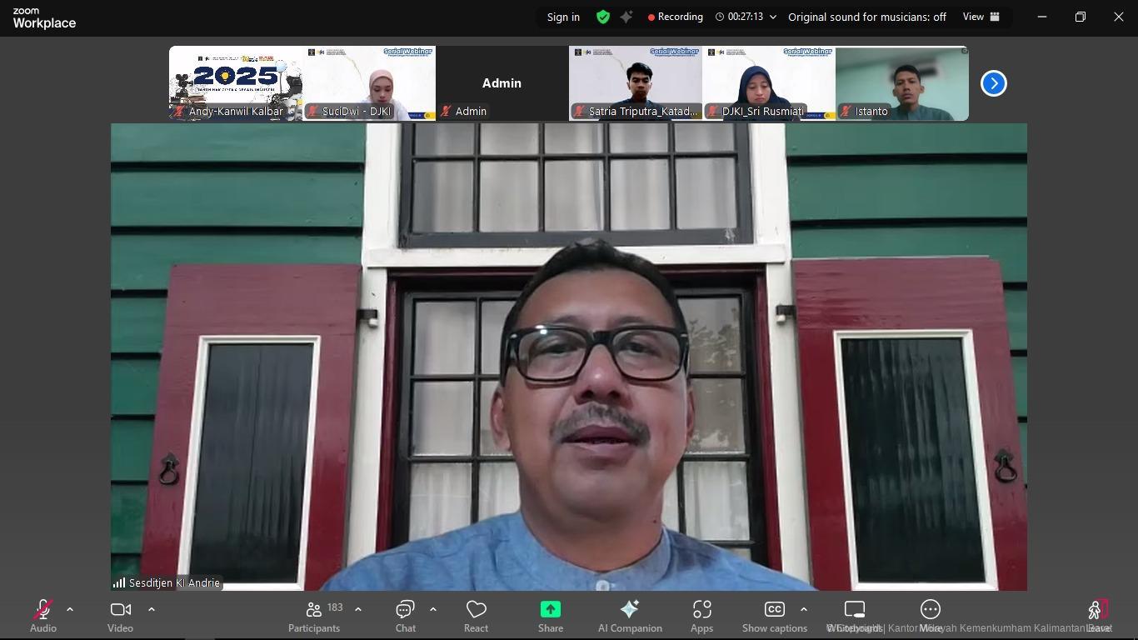The height and width of the screenshot is (640, 1138).
Task: Unmute the microphone with Audio button
Action: click(43, 617)
